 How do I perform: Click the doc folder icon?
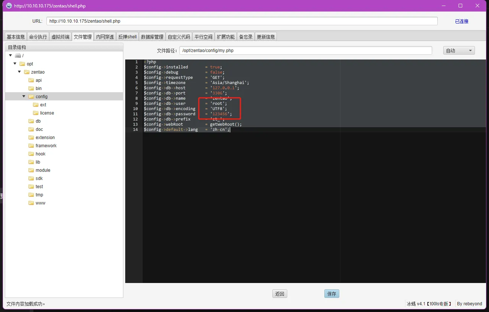click(x=31, y=129)
